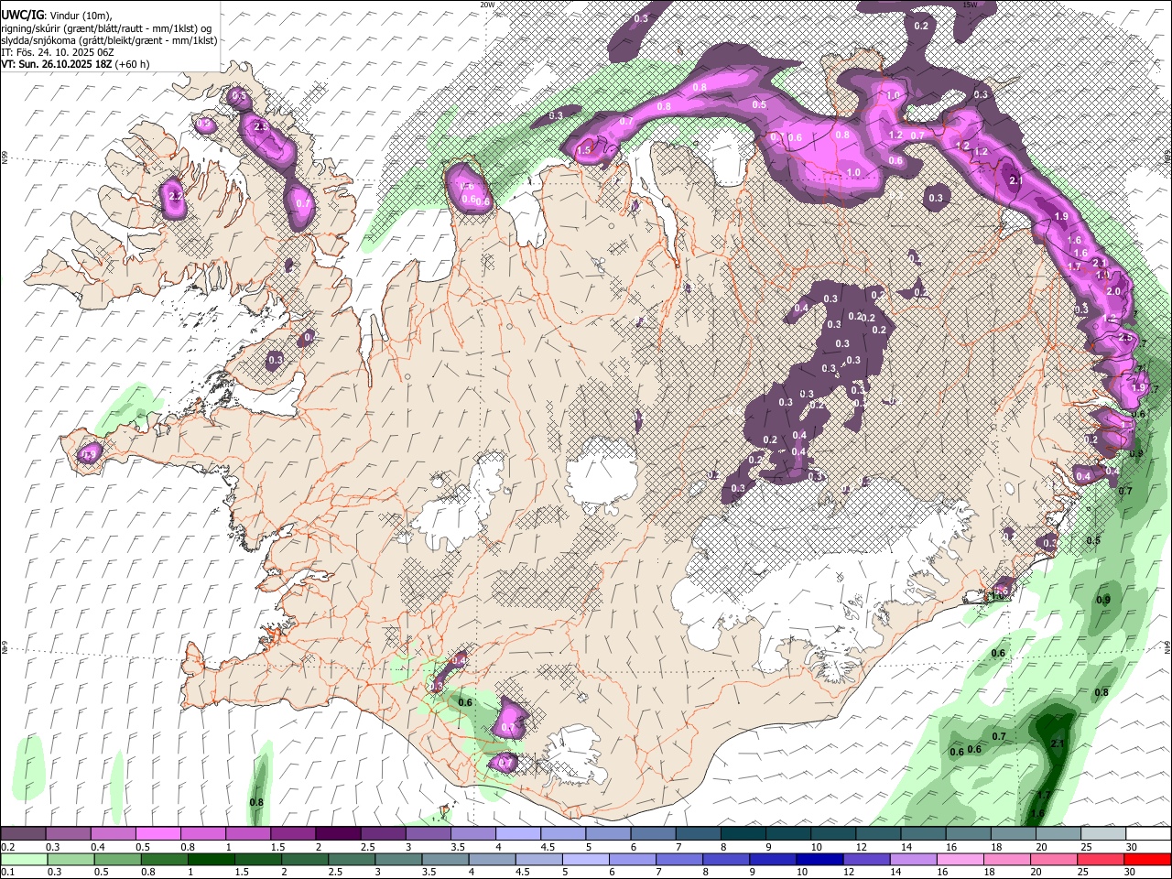Image resolution: width=1172 pixels, height=879 pixels.
Task: Click the title text 'UWC/IG: Vindur (10m)'
Action: point(56,16)
